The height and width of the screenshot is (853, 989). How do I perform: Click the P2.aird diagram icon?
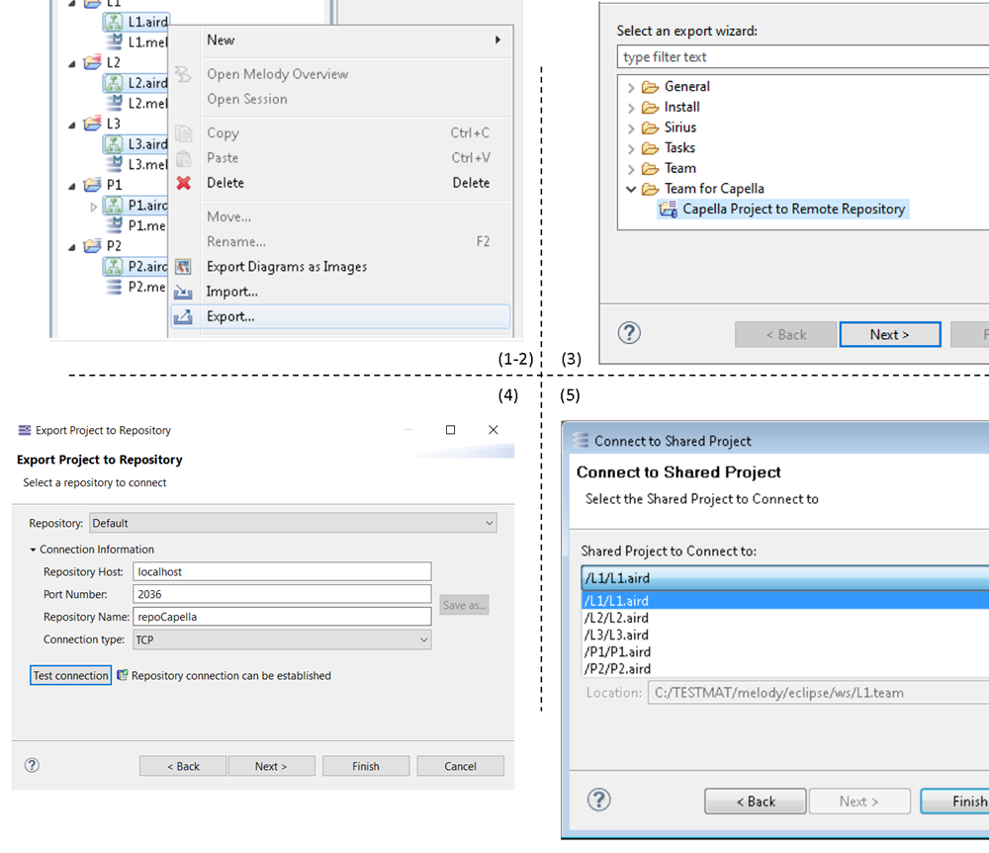[116, 266]
